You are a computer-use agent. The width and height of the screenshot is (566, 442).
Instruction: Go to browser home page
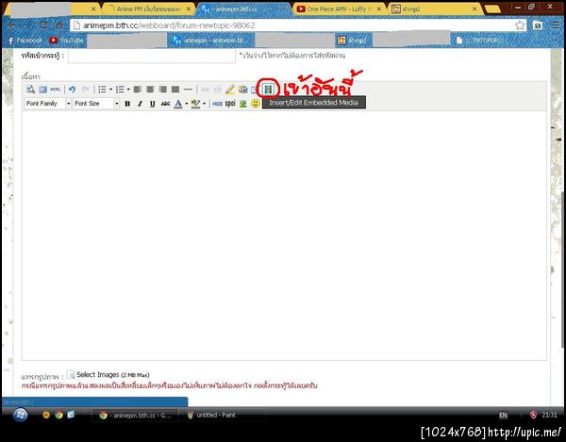pyautogui.click(x=59, y=25)
